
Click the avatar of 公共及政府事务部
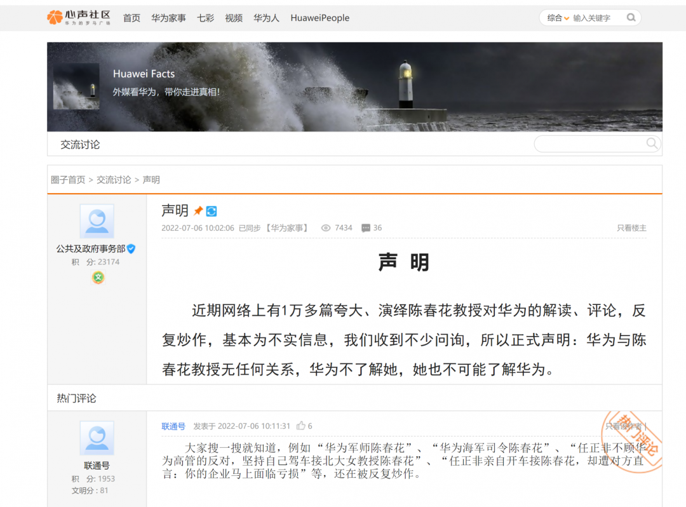pyautogui.click(x=97, y=221)
